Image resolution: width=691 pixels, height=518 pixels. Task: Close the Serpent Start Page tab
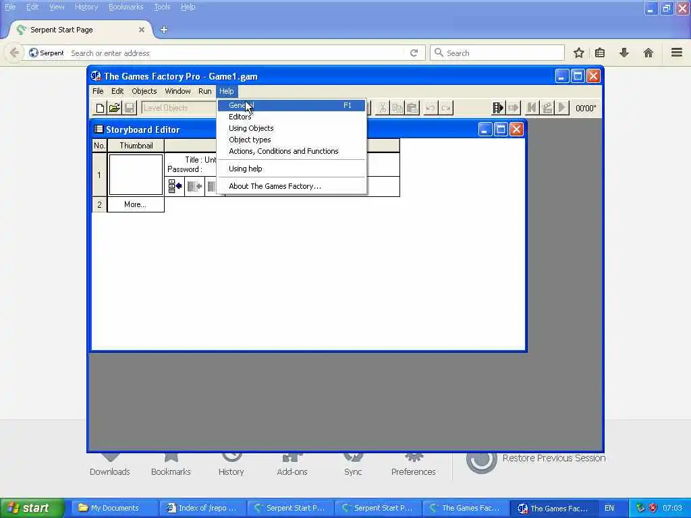click(x=142, y=30)
